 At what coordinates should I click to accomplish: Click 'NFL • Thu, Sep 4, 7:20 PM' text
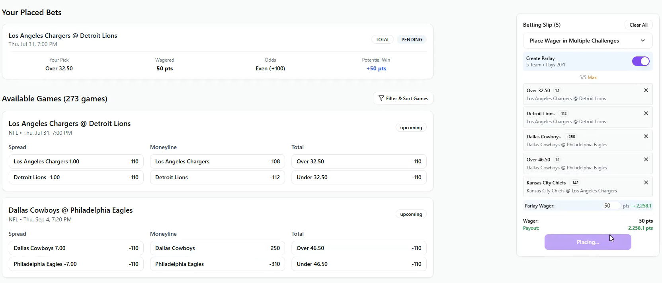click(x=40, y=219)
